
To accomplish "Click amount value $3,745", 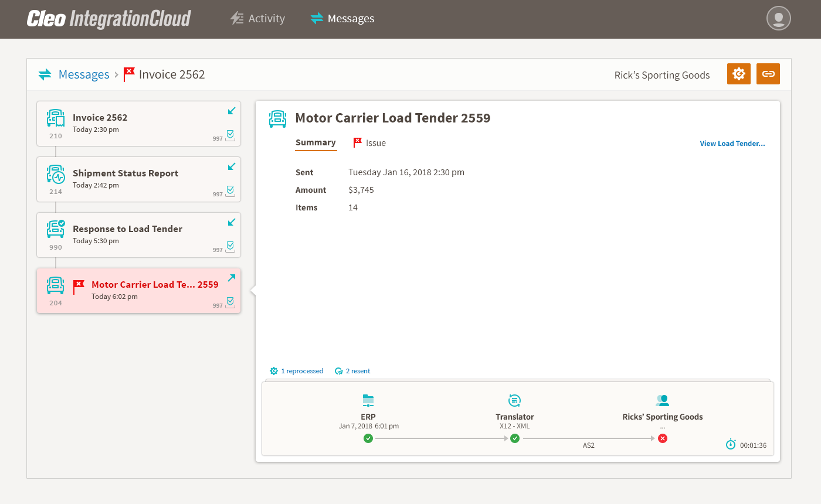I will [361, 190].
